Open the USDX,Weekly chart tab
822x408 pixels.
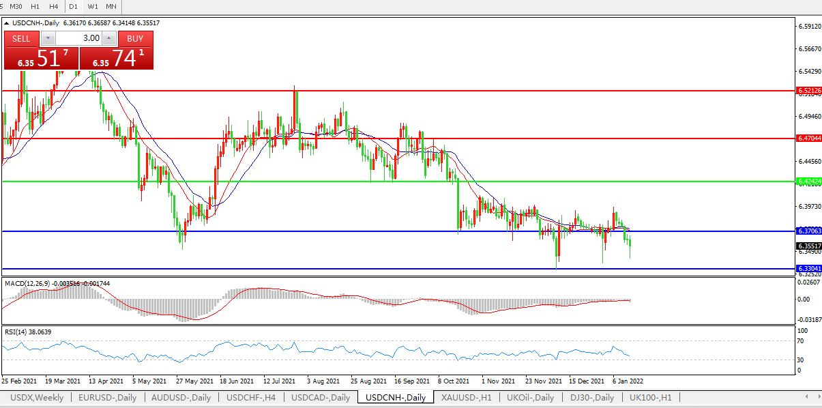pyautogui.click(x=37, y=397)
